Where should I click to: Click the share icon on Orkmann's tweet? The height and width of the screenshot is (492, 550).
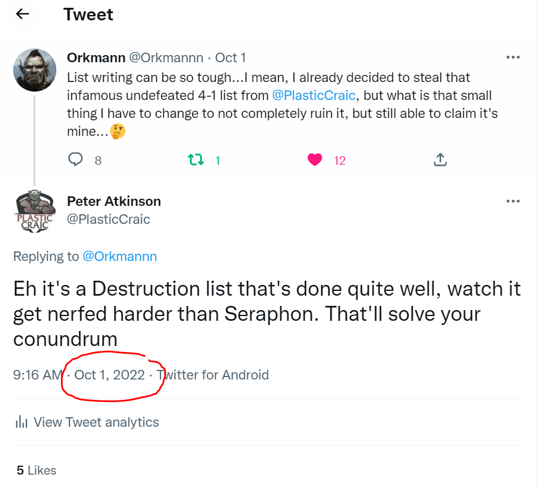pos(440,160)
